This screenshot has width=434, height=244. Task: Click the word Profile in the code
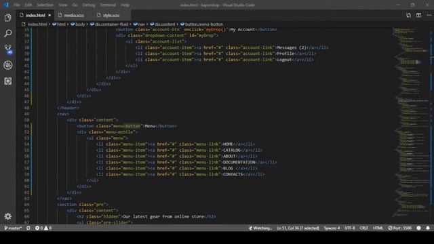tap(285, 54)
